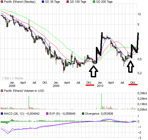Click the volume axis value 0,2Mrd
The height and width of the screenshot is (140, 148).
click(142, 99)
